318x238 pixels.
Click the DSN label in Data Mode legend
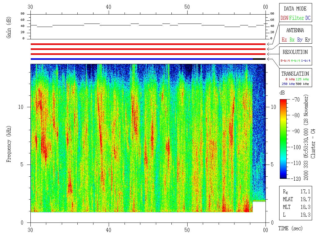tap(284, 18)
